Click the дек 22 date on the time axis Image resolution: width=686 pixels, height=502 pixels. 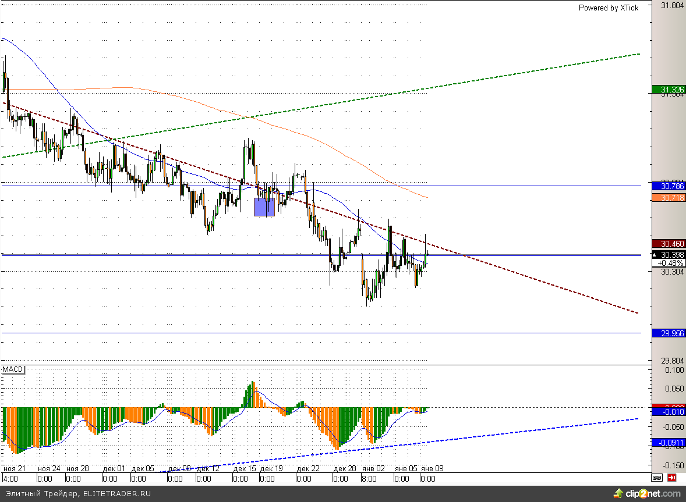tap(307, 468)
